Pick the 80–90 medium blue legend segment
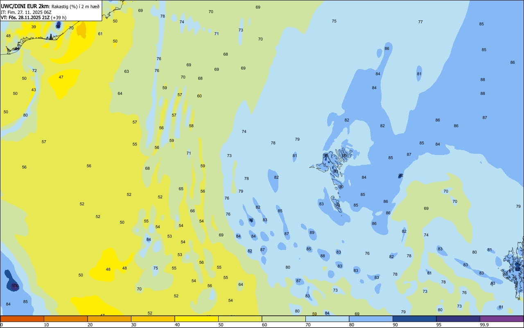The width and height of the screenshot is (524, 328). [371, 319]
